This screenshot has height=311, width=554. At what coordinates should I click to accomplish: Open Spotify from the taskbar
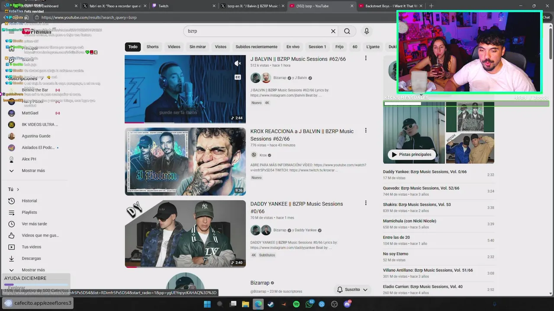tap(296, 304)
